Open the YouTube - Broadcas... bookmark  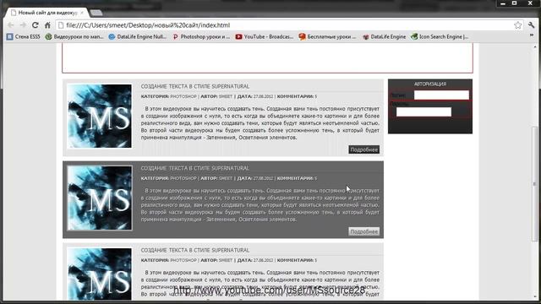point(265,36)
